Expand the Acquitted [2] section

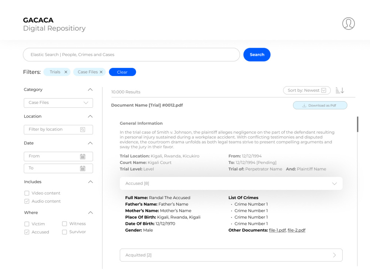point(231,255)
